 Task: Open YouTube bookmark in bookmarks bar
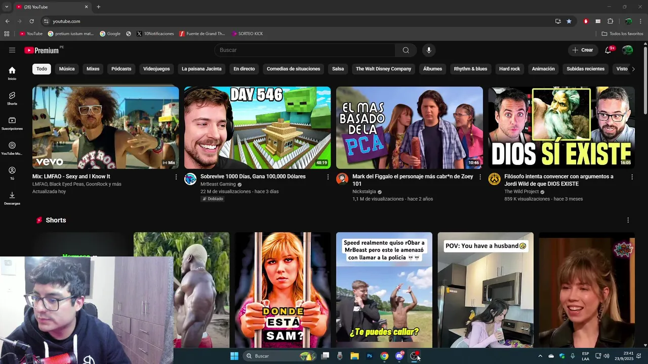[x=31, y=34]
